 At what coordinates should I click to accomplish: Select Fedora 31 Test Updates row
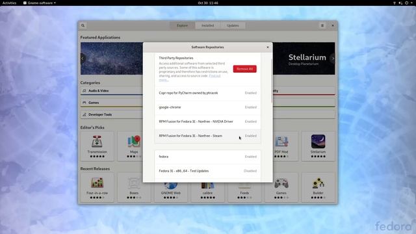point(208,171)
